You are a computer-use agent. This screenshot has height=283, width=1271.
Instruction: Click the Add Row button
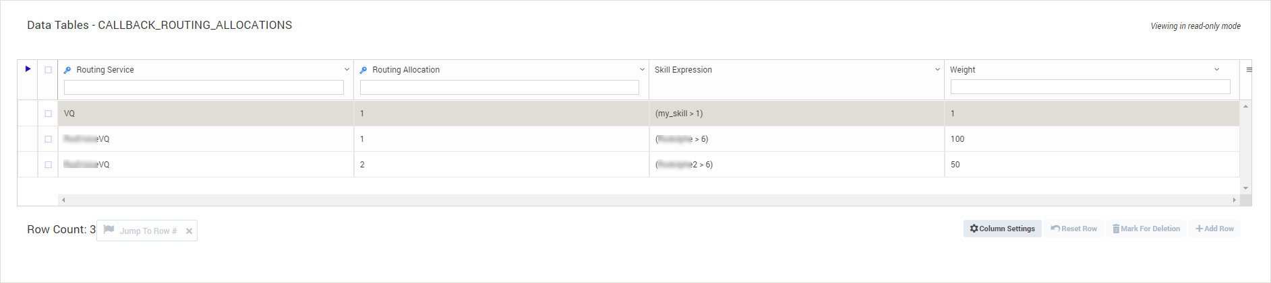click(1214, 229)
